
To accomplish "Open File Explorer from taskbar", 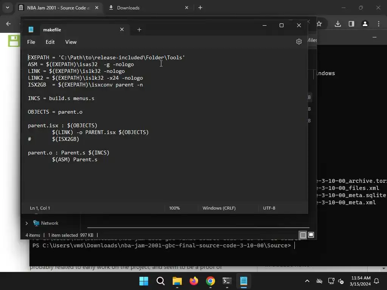I will point(177,281).
